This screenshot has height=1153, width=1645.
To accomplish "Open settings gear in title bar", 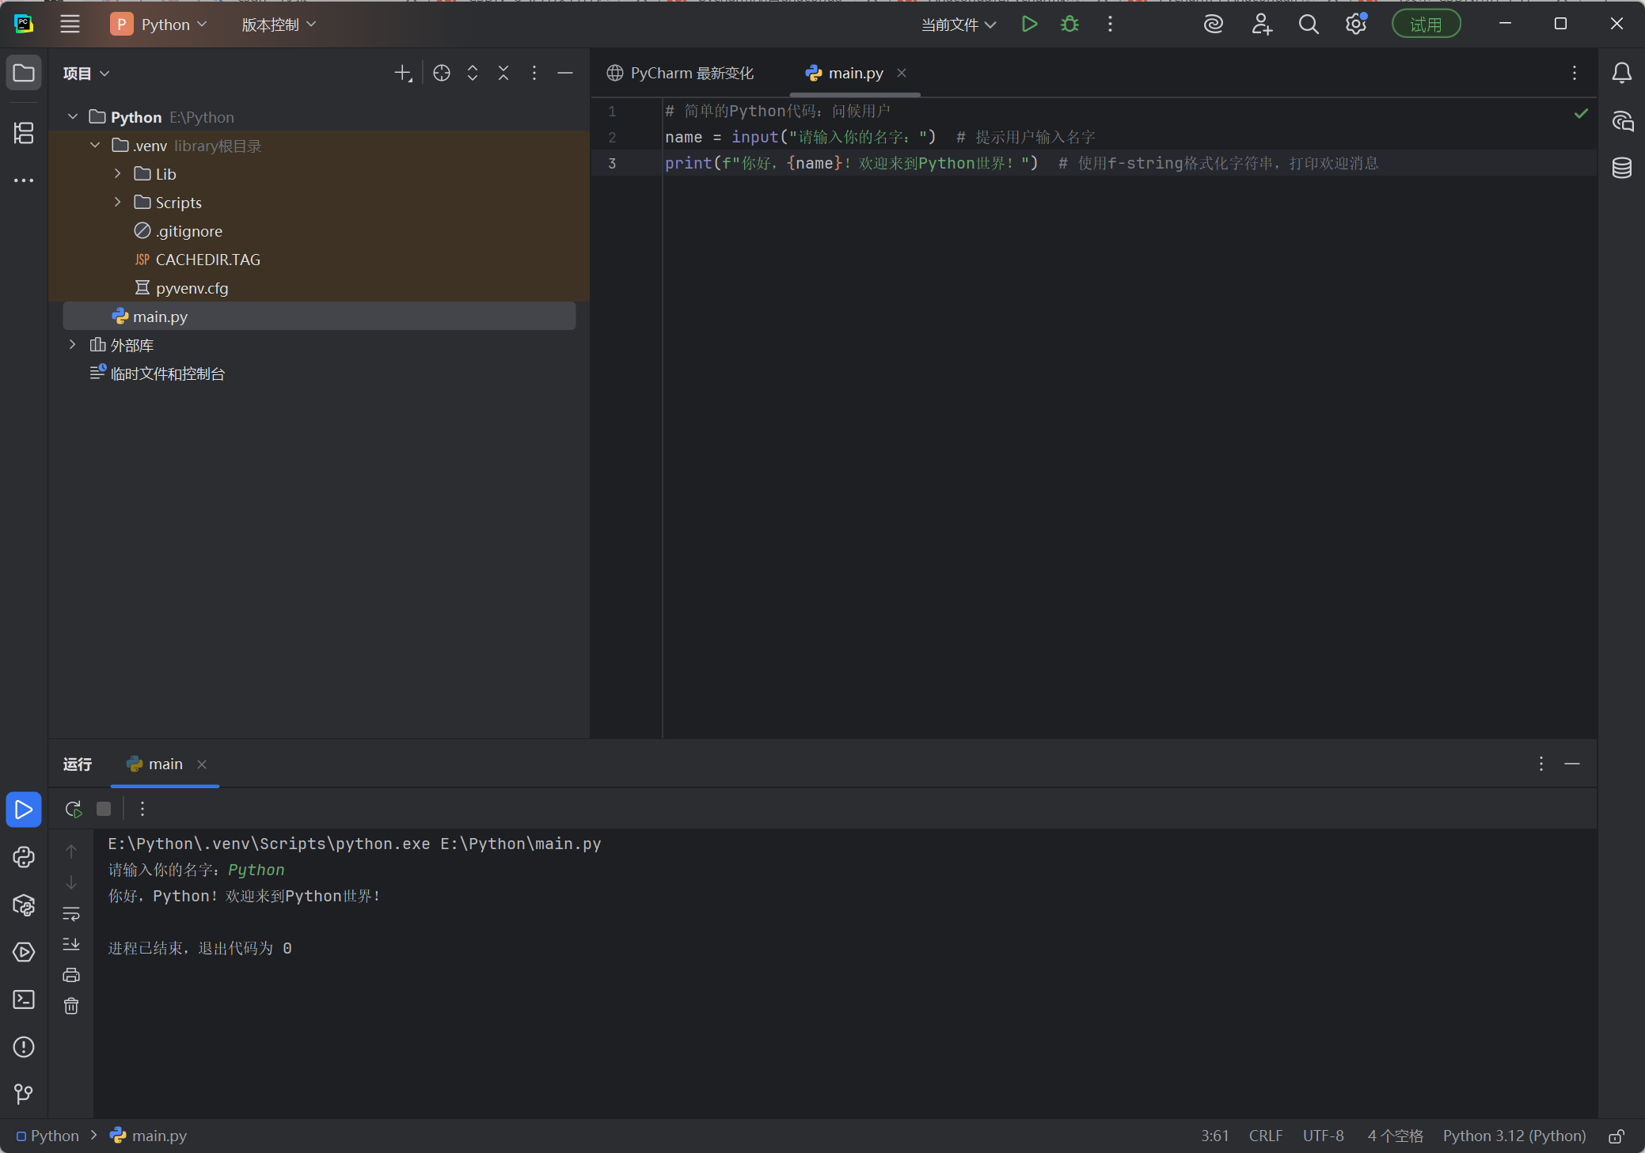I will [x=1356, y=24].
